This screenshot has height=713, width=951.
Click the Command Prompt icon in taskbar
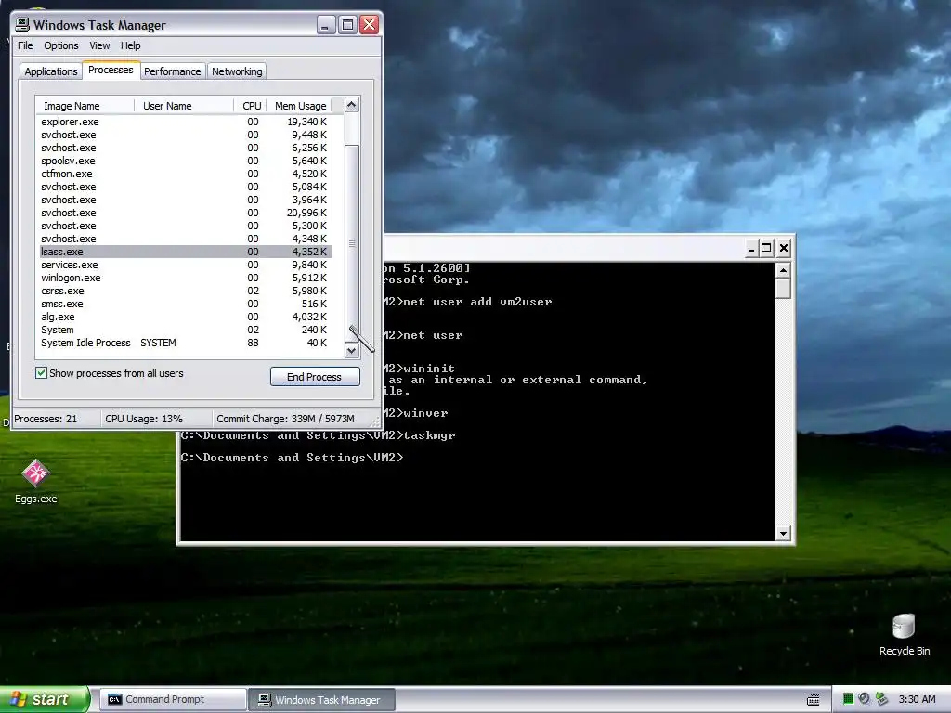pyautogui.click(x=114, y=700)
